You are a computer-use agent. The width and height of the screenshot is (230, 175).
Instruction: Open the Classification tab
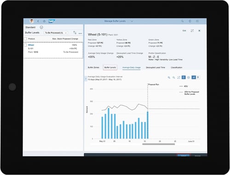coord(177,68)
